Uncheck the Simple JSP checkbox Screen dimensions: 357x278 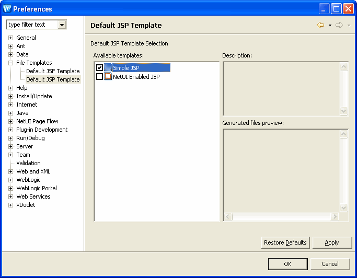(99, 67)
